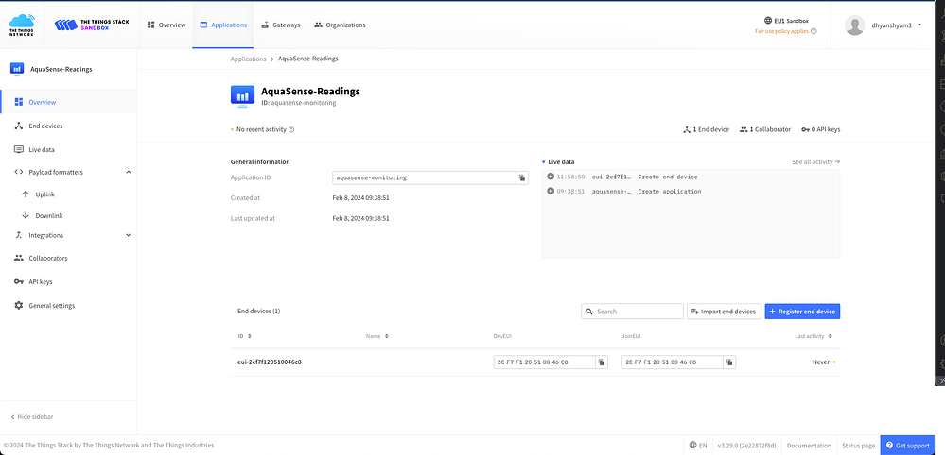The width and height of the screenshot is (945, 455).
Task: Click See all activity link
Action: (x=816, y=161)
